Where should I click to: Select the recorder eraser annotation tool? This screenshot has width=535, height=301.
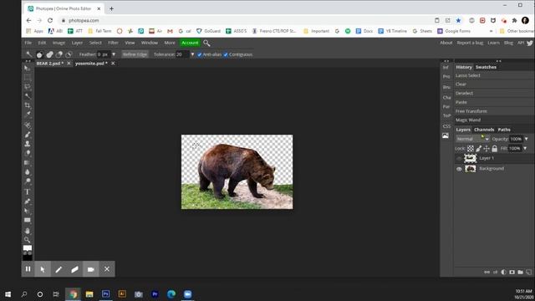point(74,269)
